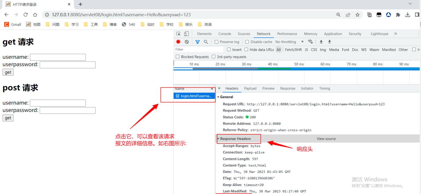Open the 博客 bookmark folder

coord(110,24)
